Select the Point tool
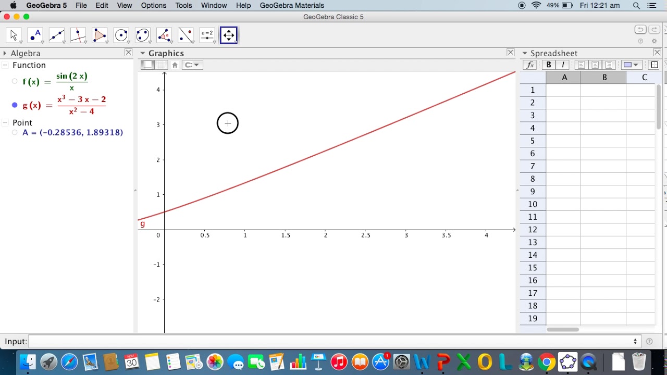The height and width of the screenshot is (375, 667). 35,35
